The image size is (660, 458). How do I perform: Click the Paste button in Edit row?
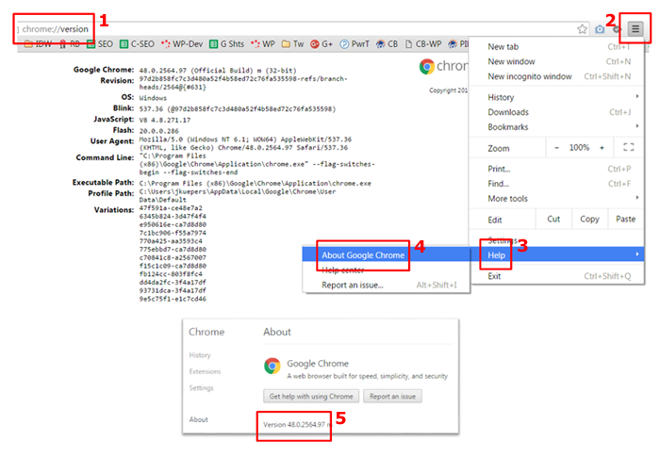coord(625,219)
